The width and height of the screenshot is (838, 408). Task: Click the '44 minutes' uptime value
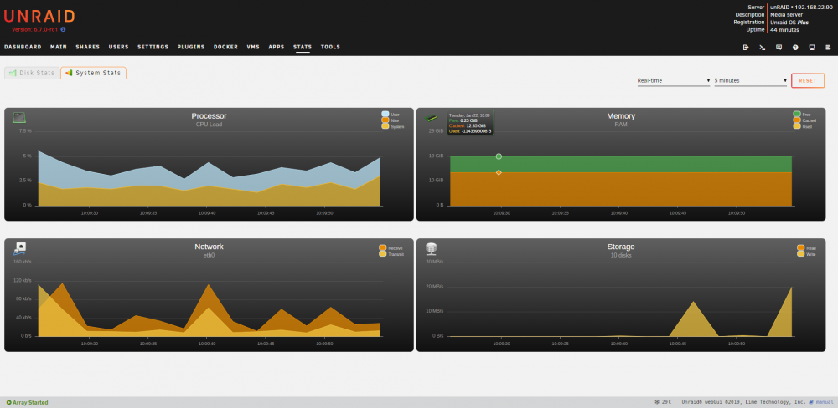click(x=784, y=30)
